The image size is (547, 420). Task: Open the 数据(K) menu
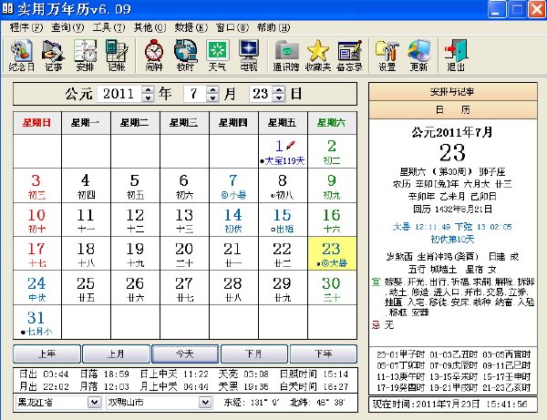tap(191, 27)
